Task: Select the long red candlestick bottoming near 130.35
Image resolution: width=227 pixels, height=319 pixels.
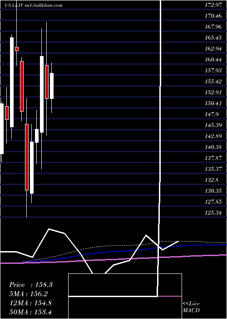Action: tap(27, 157)
